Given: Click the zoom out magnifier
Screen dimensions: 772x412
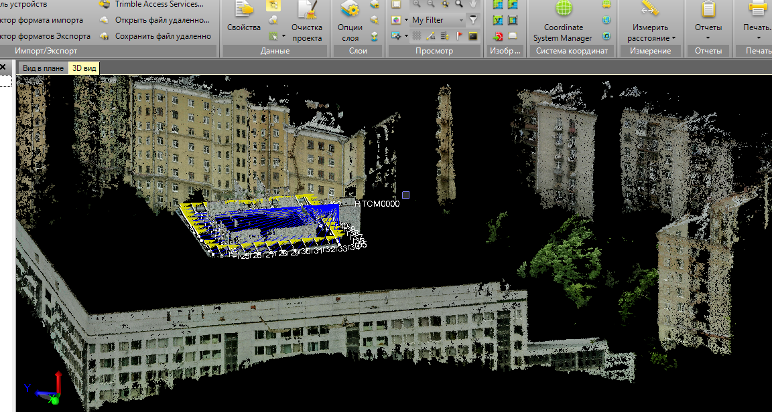Looking at the screenshot, I should point(431,5).
